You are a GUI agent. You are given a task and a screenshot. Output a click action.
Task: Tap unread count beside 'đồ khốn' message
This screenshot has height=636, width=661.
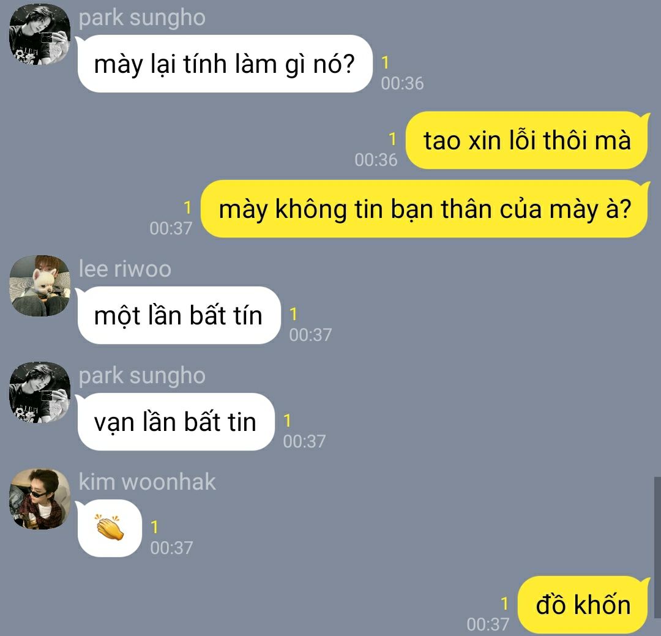point(504,604)
